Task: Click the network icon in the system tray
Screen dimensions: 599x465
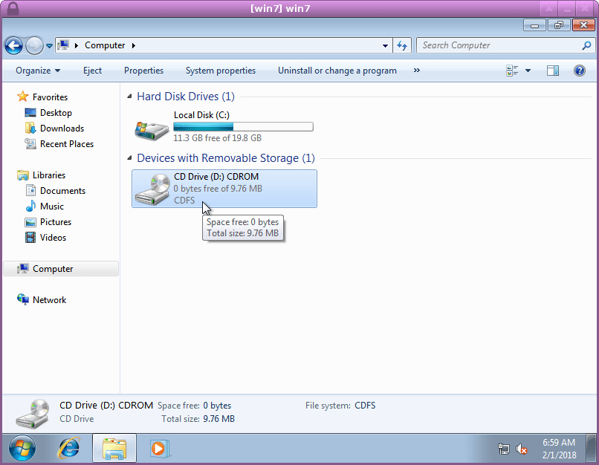Action: click(504, 449)
